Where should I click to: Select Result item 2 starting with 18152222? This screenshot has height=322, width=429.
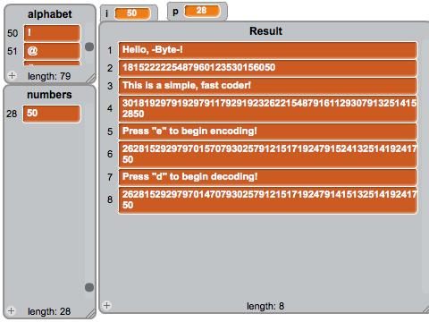tap(268, 68)
